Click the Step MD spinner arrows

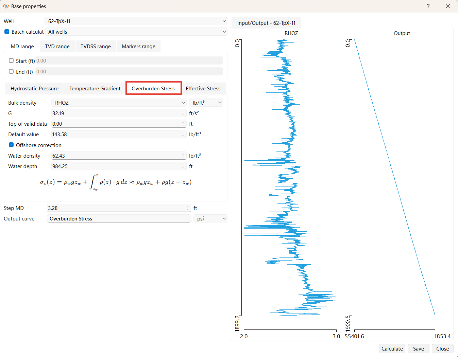[188, 208]
